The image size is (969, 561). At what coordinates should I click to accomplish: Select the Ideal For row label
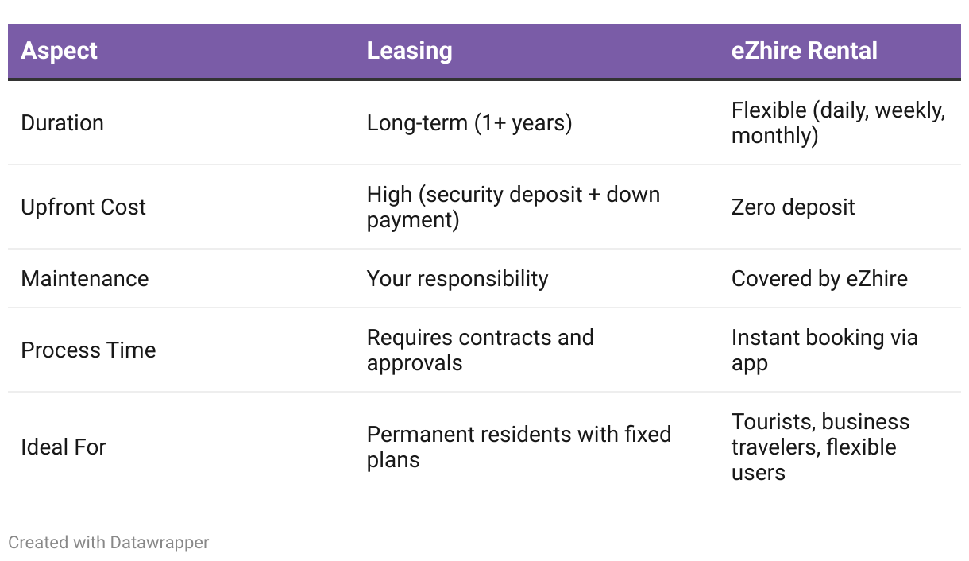[64, 447]
